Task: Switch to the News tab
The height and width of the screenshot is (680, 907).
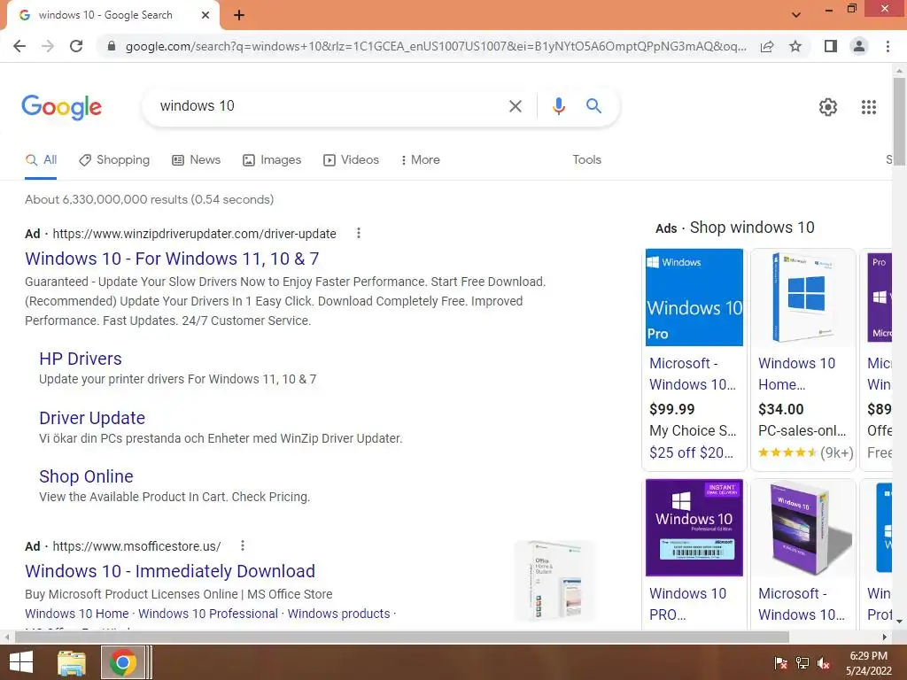Action: 197,160
